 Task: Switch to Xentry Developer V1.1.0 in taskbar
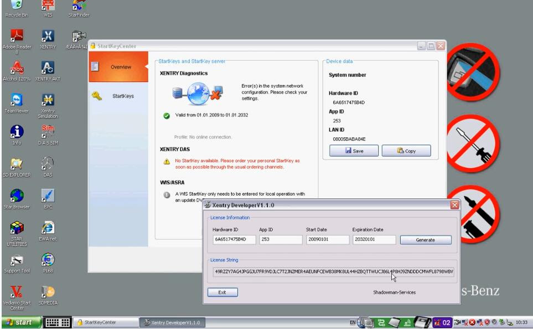pyautogui.click(x=172, y=322)
